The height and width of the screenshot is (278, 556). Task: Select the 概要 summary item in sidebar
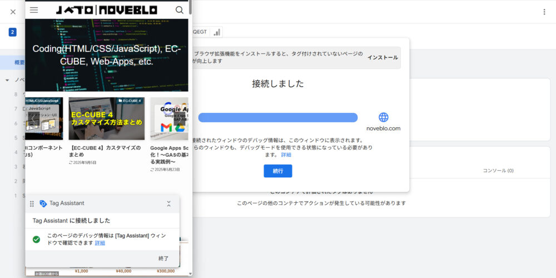(19, 62)
